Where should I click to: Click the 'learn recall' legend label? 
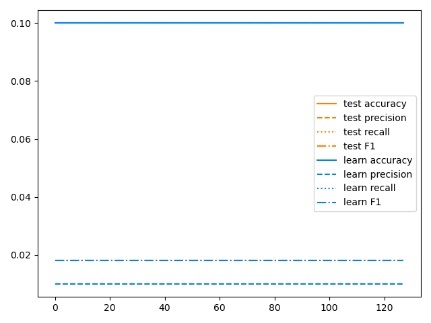[x=369, y=188]
